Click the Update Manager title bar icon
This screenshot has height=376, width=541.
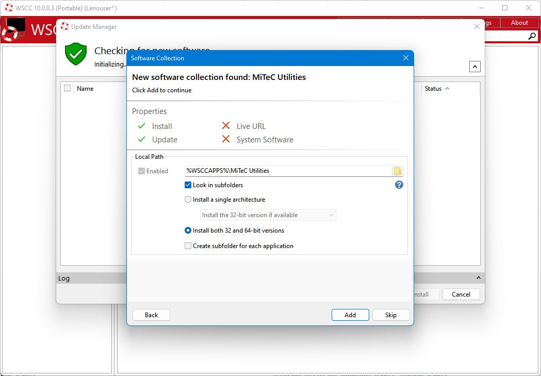tap(64, 26)
